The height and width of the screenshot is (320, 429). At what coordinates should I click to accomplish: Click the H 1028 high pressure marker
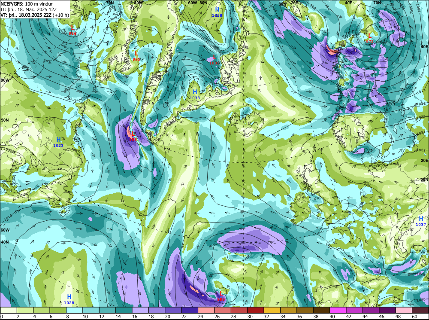coord(69,299)
